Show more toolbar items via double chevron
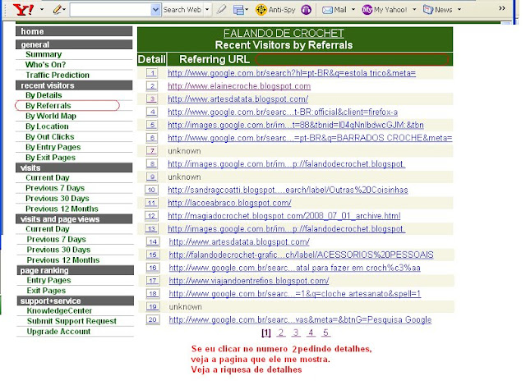The width and height of the screenshot is (526, 381). 502,8
